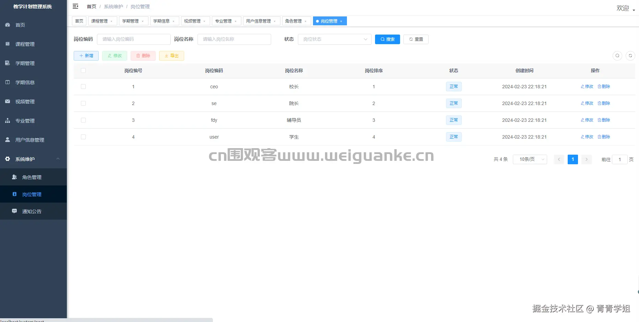
Task: Toggle sidebar collapse hamburger icon
Action: [75, 6]
